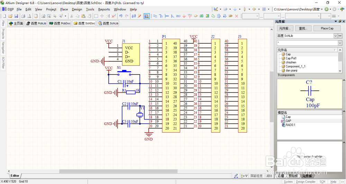Click the green Back navigation arrow

(327, 9)
